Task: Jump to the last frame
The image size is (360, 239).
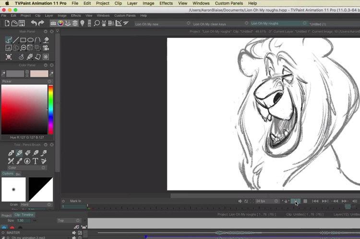Action: [x=325, y=201]
